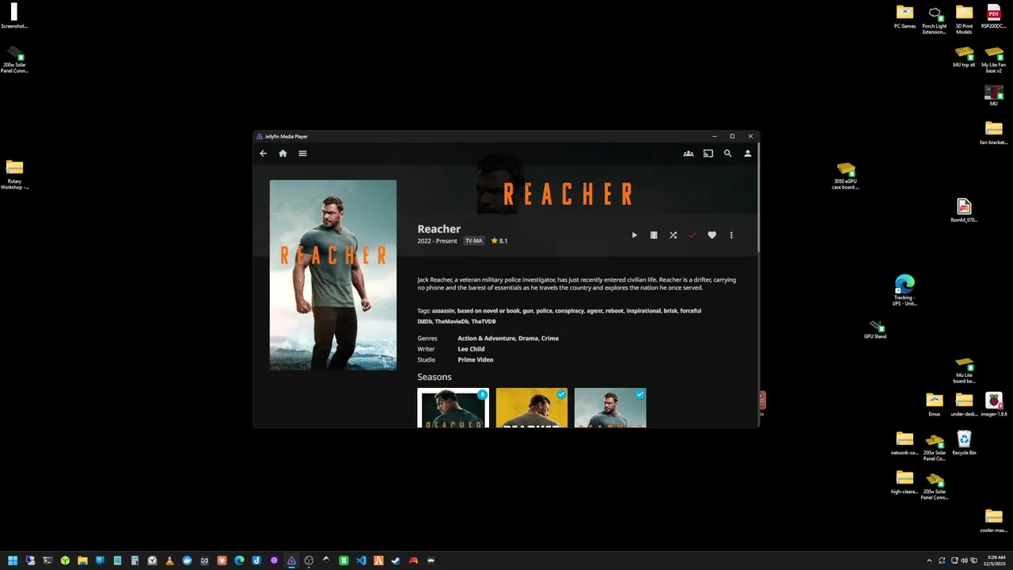Open the Action & Adventure genre
1013x570 pixels.
click(x=486, y=338)
